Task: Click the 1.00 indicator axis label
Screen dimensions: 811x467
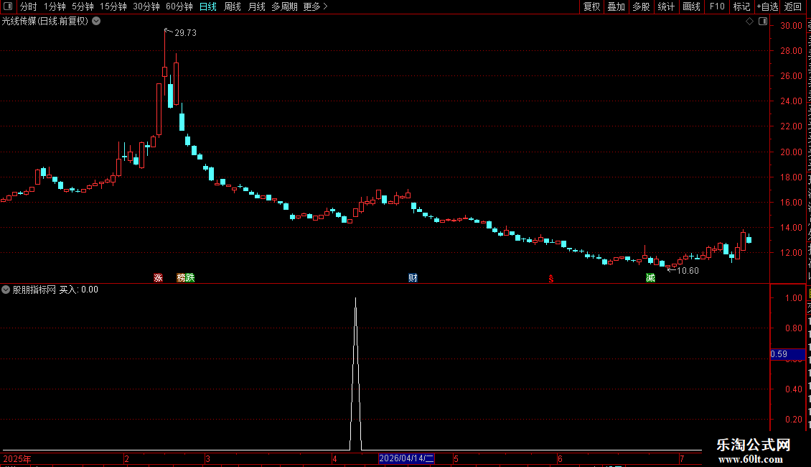Action: tap(793, 297)
